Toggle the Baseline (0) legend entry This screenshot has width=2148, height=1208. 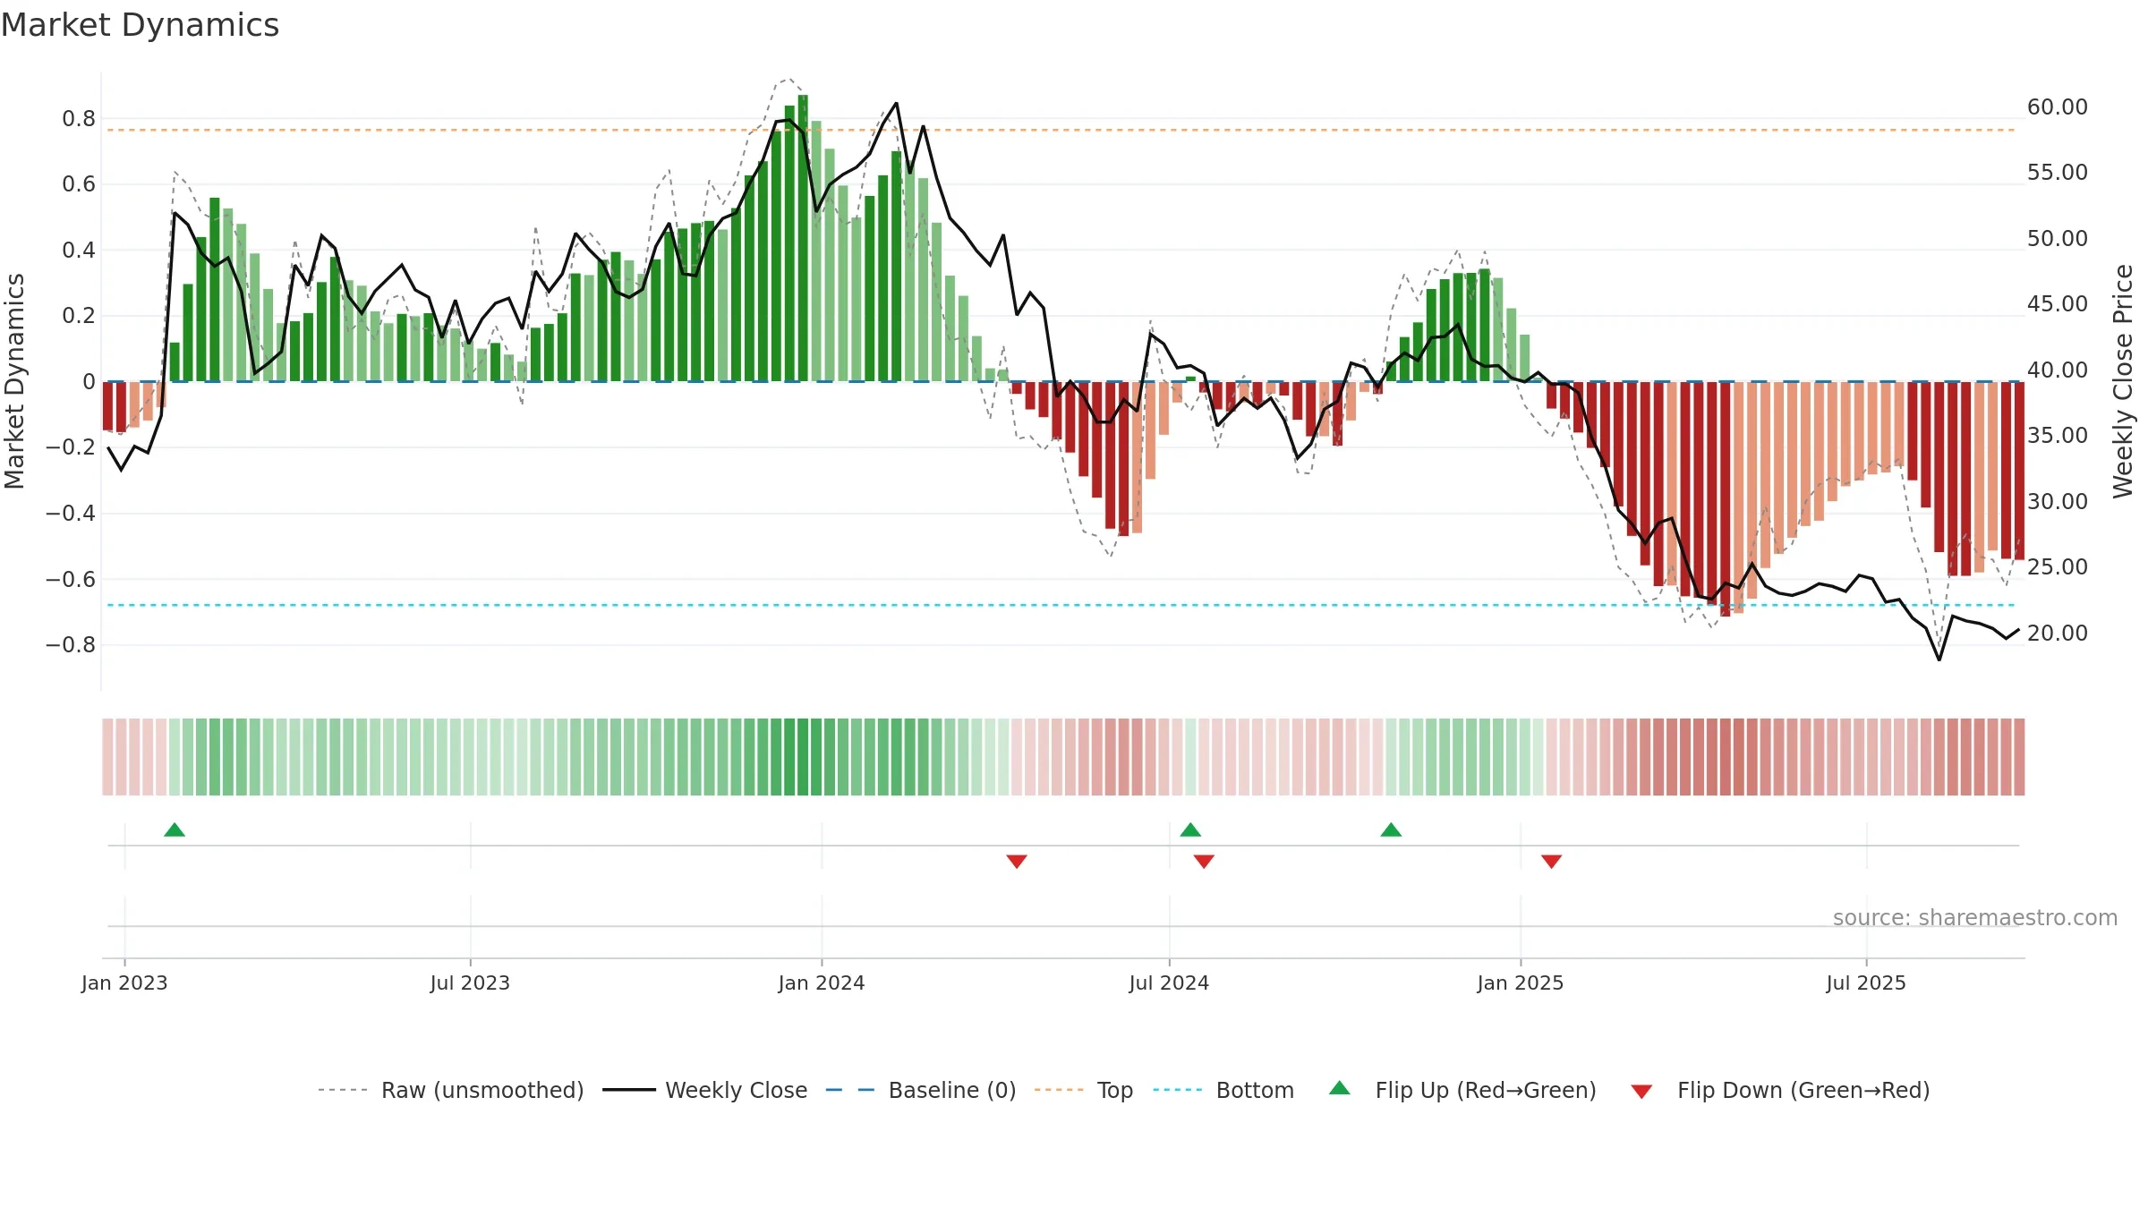click(x=921, y=1090)
